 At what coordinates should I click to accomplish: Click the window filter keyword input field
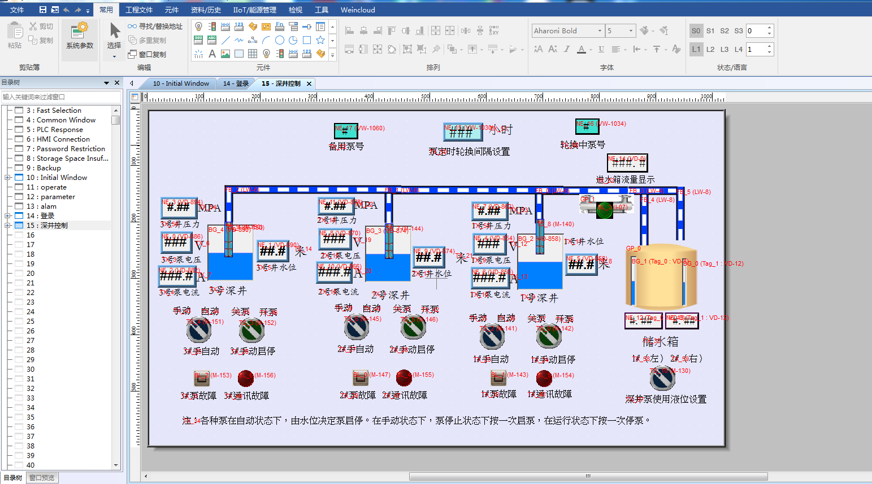click(60, 97)
